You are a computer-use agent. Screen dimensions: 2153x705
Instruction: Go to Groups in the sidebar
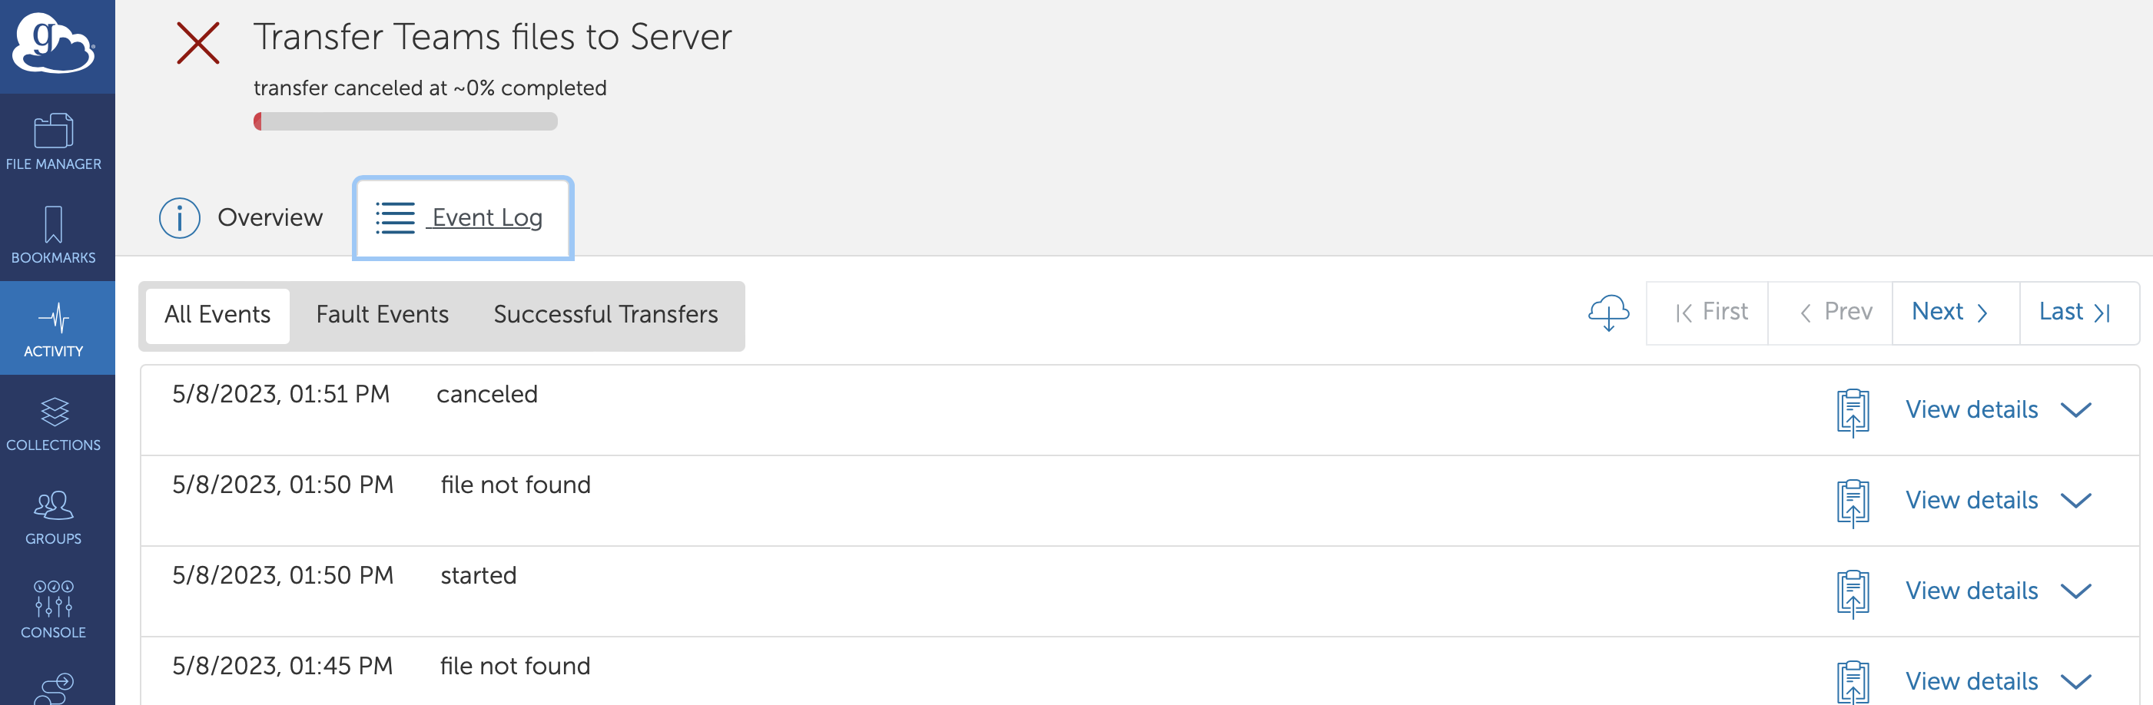[x=54, y=515]
